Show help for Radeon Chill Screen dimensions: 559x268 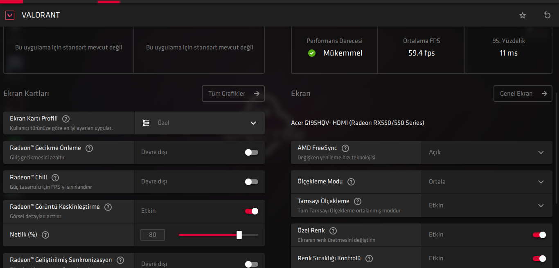(x=55, y=178)
